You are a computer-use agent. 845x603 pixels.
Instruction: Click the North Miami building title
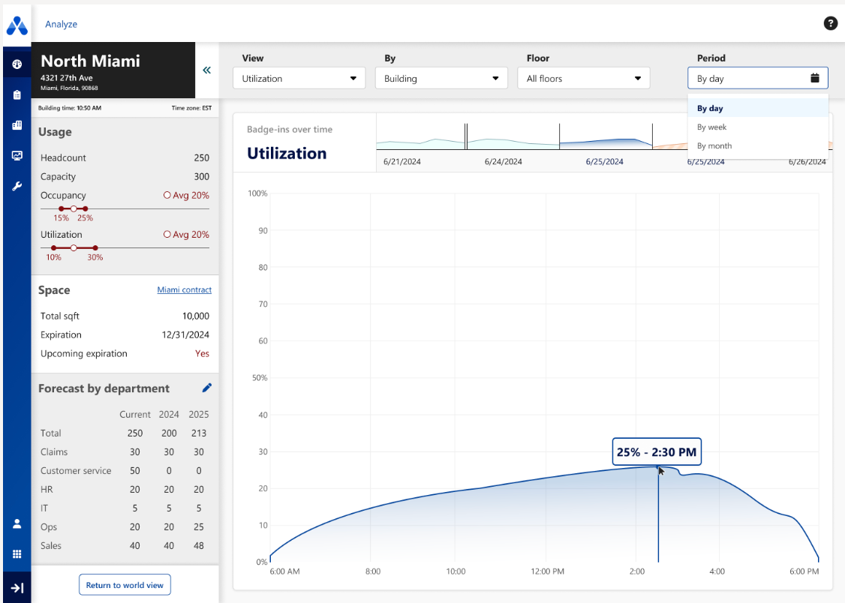[x=91, y=61]
